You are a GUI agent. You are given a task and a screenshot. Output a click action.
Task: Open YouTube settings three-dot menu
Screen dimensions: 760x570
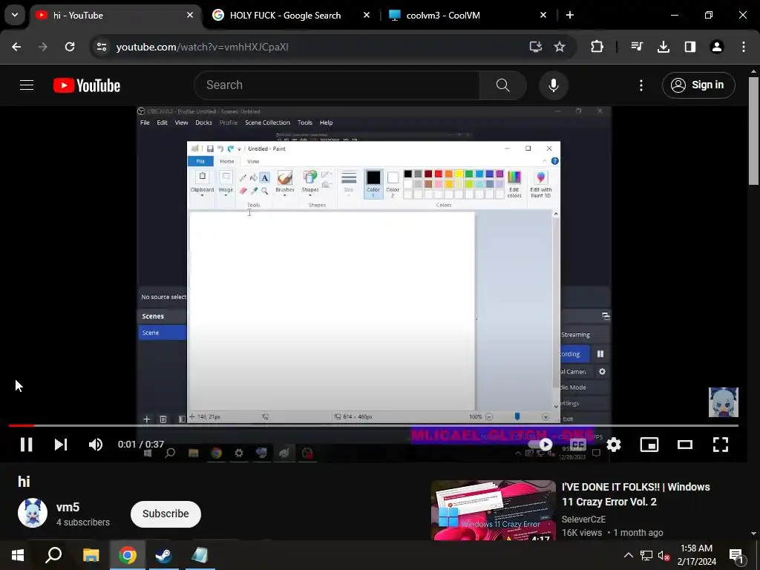(641, 85)
